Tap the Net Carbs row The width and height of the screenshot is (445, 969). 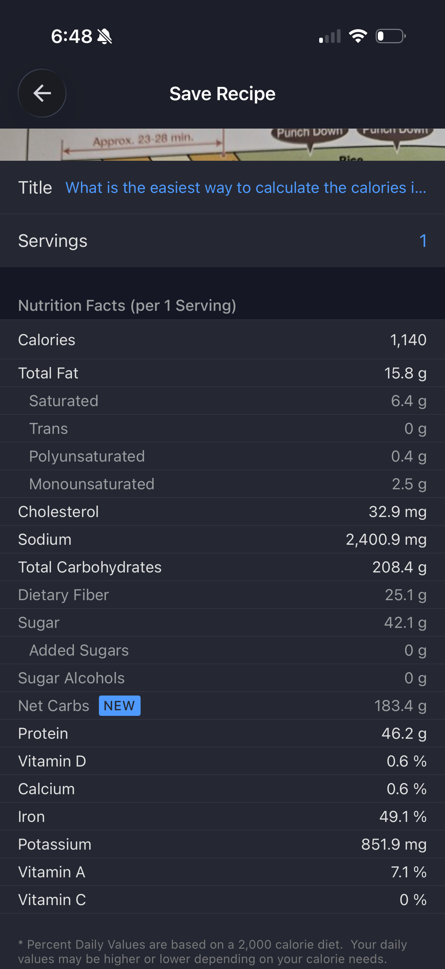[222, 706]
